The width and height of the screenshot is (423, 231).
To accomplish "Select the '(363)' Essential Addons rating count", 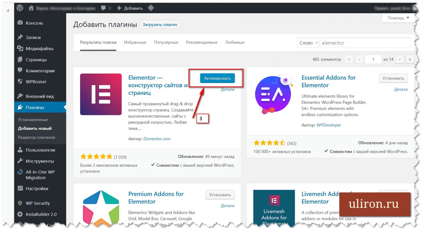I will pos(292,143).
